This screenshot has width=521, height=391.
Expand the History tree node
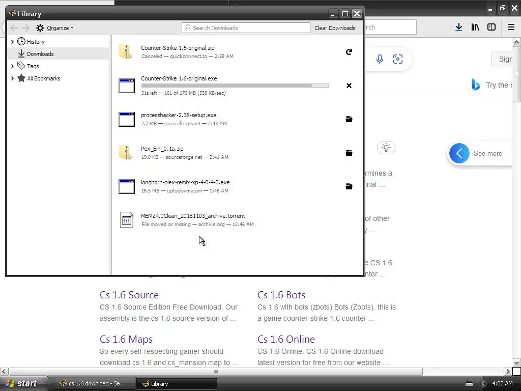point(12,42)
